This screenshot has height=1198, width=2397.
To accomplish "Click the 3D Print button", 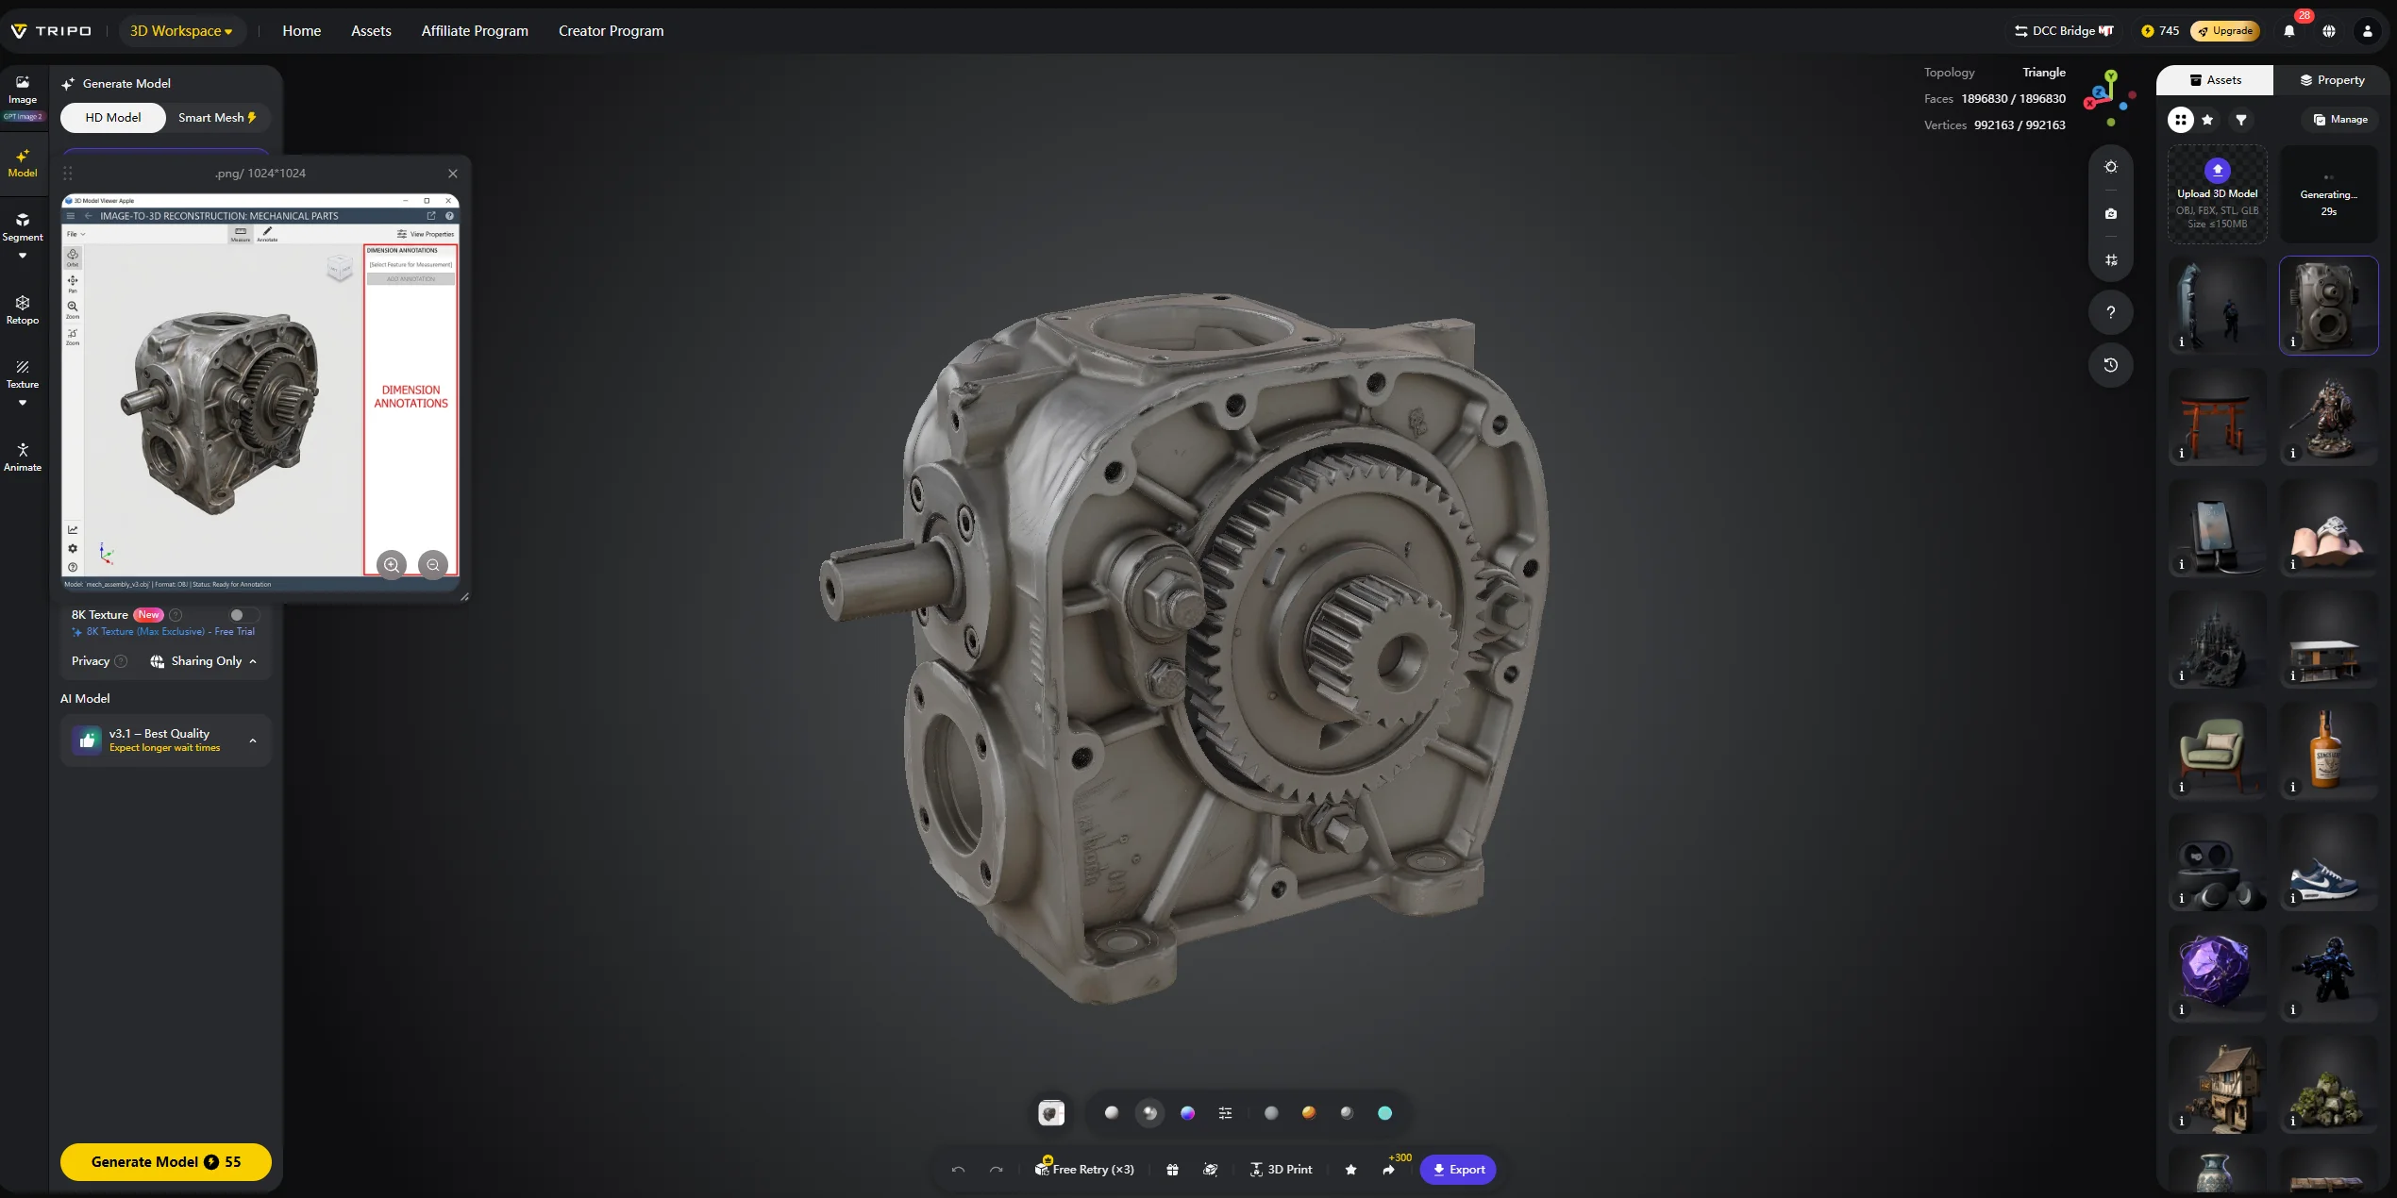I will (x=1282, y=1170).
